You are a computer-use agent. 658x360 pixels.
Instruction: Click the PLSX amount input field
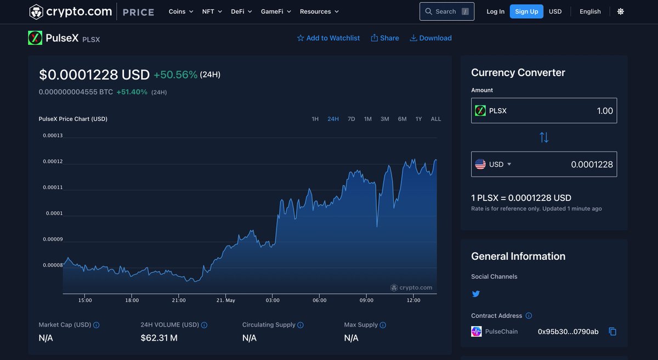coord(544,111)
